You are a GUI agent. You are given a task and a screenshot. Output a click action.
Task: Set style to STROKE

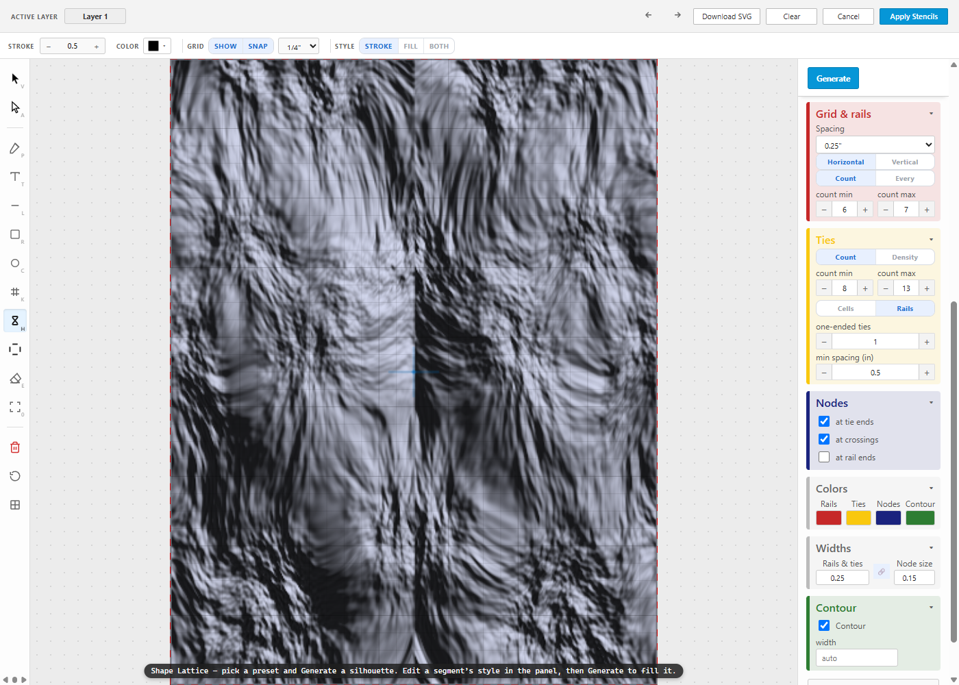tap(379, 47)
